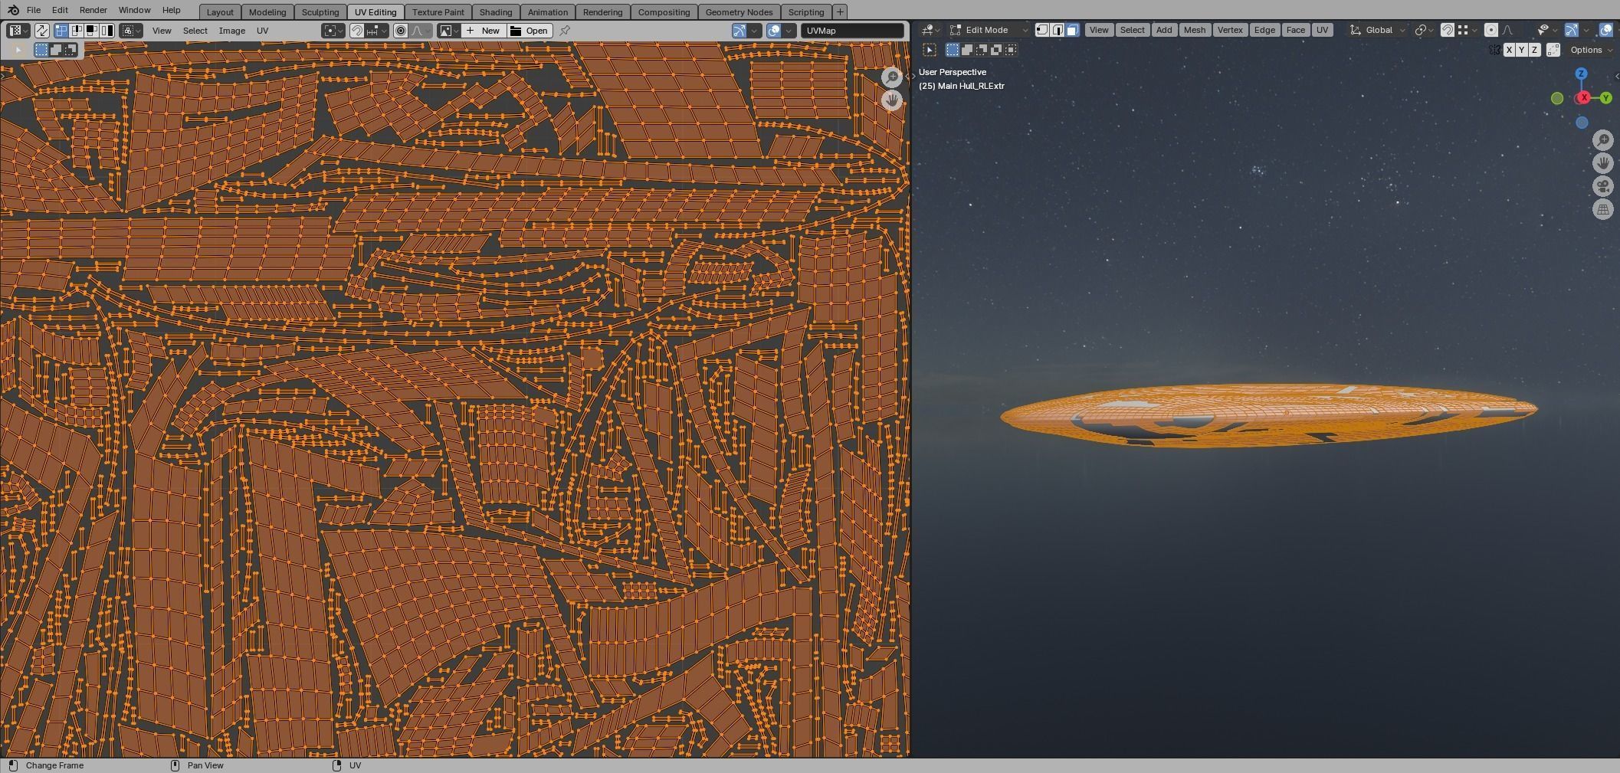Select UV island selection mode
Viewport: 1620px width, 773px height.
pos(107,31)
